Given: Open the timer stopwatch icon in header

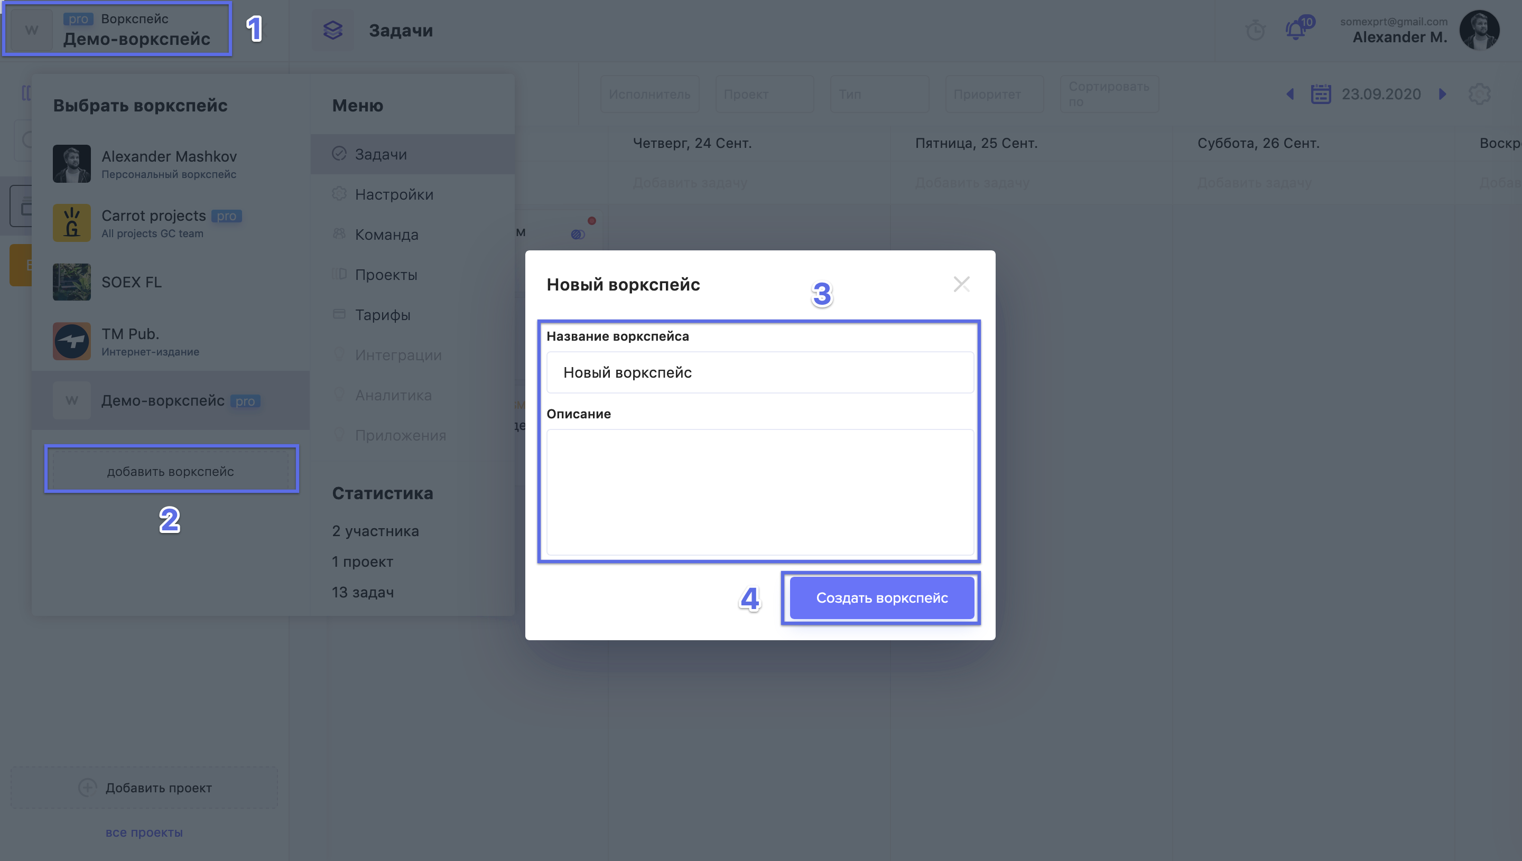Looking at the screenshot, I should [1255, 30].
